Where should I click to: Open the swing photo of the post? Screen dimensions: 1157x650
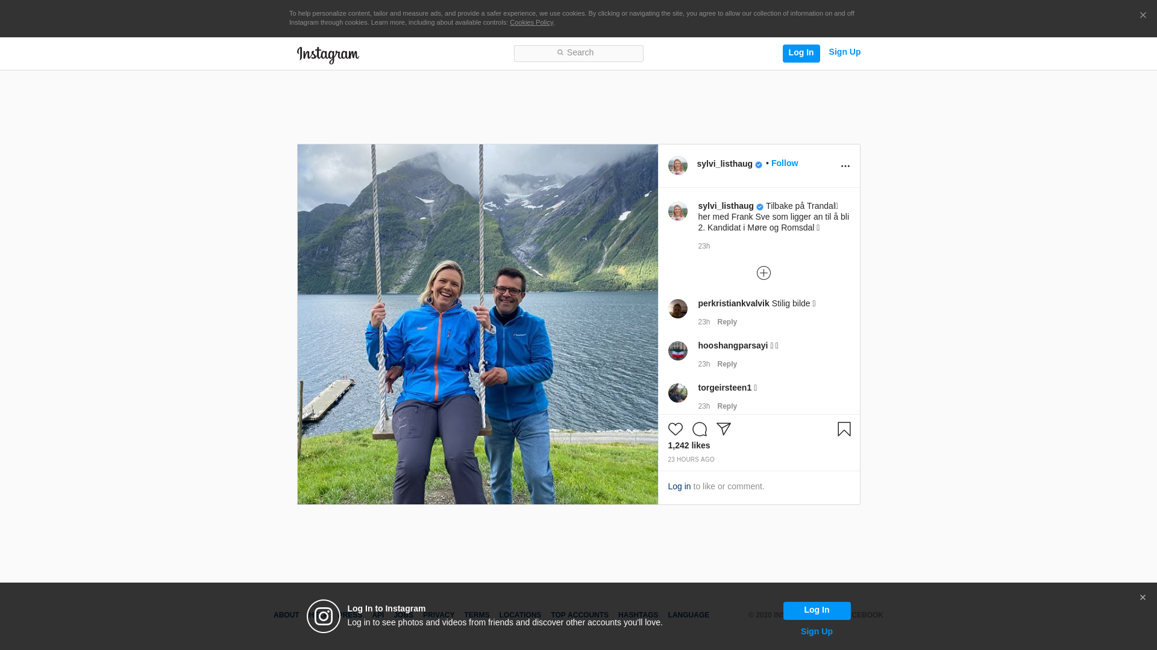point(477,324)
